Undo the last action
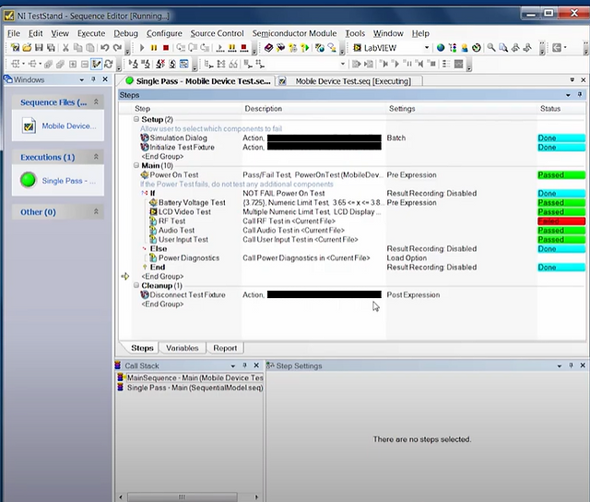Viewport: 590px width, 502px height. tap(104, 47)
